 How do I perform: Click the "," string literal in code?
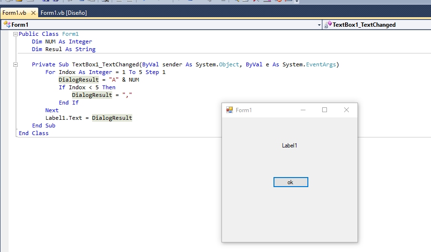tap(127, 95)
